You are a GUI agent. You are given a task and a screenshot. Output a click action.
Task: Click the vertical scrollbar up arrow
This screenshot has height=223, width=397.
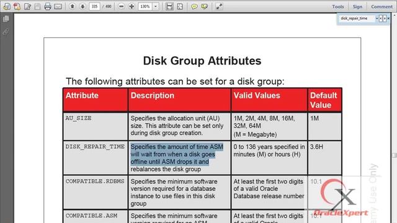point(394,15)
